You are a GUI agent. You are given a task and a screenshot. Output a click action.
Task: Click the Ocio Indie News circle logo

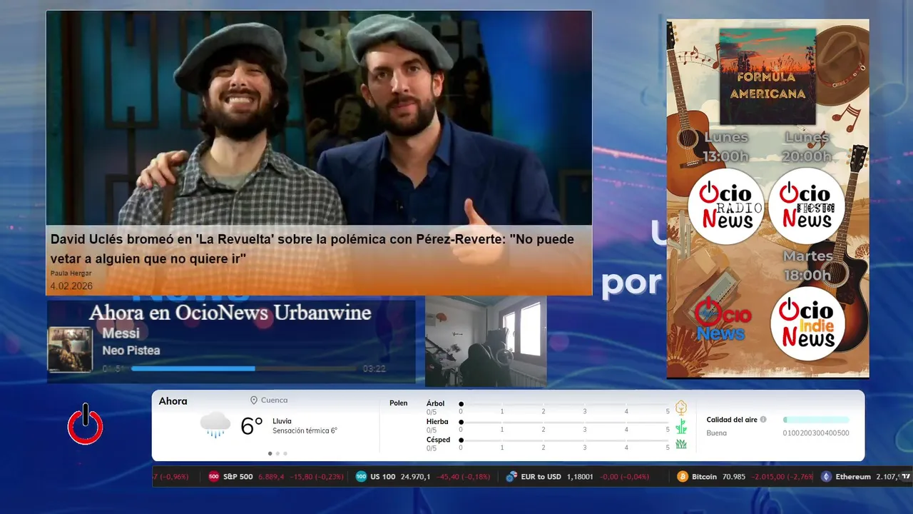click(807, 323)
